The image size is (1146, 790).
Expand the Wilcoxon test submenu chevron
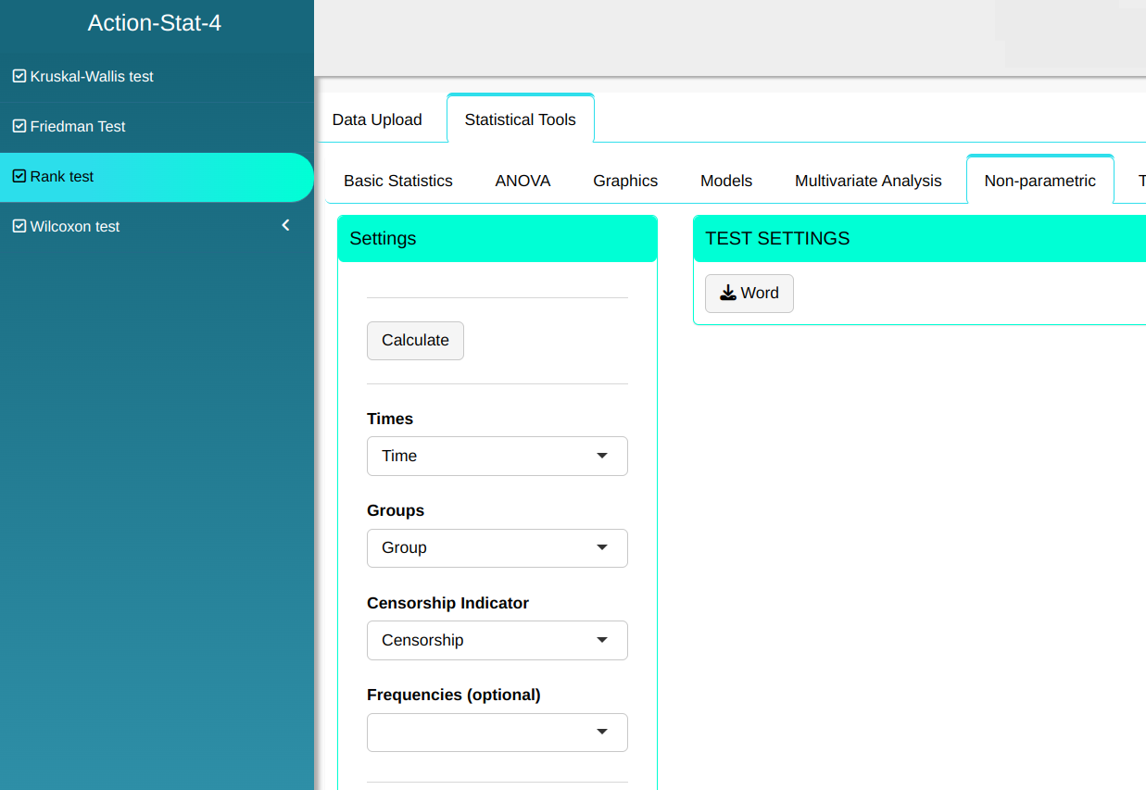pyautogui.click(x=285, y=225)
